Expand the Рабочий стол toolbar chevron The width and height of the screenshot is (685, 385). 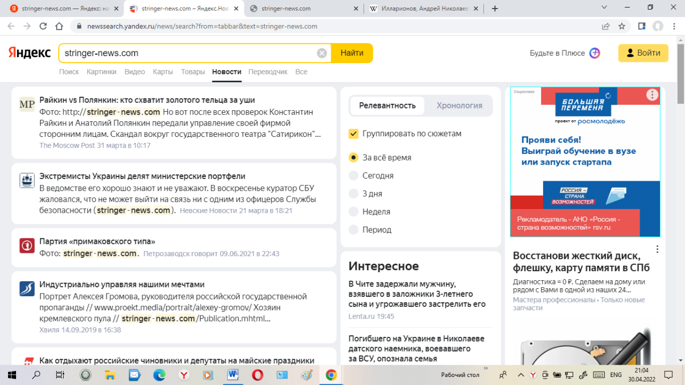486,368
